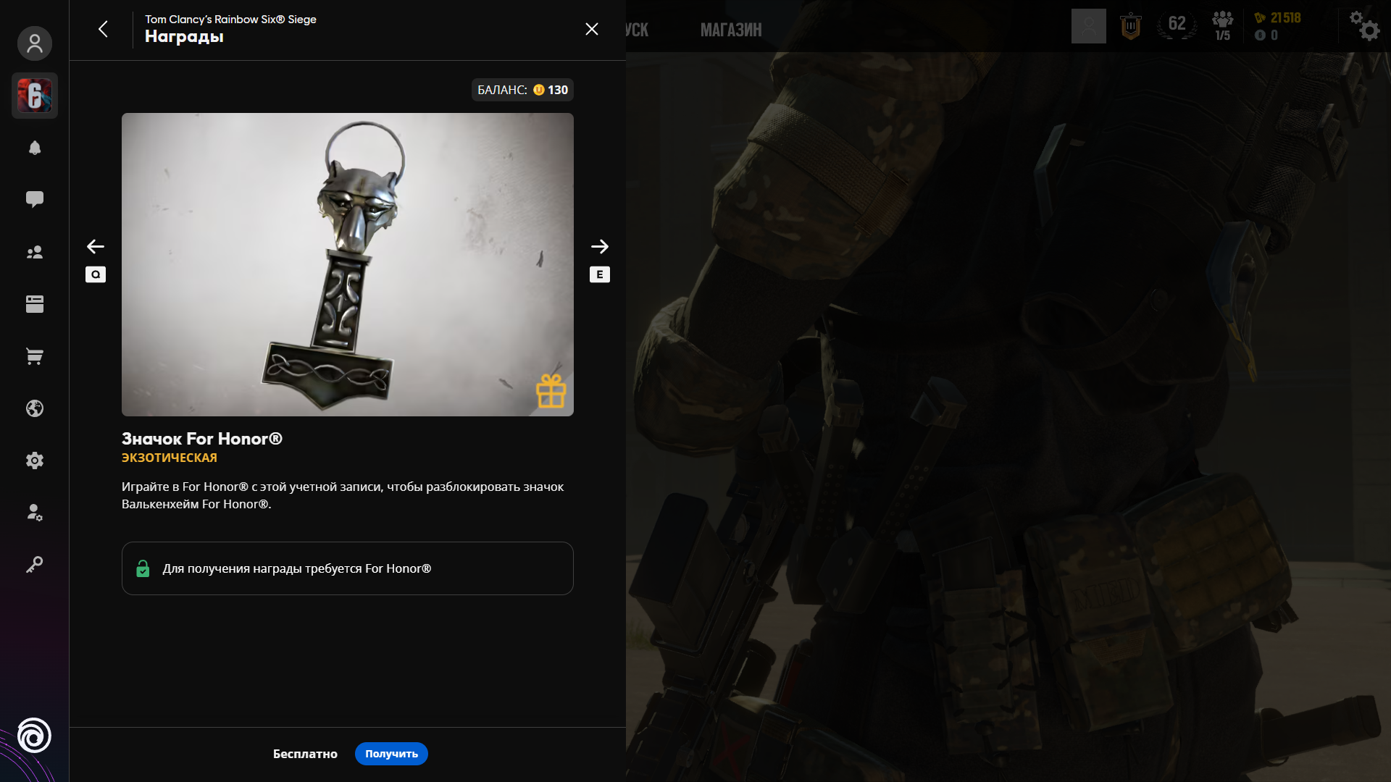Open the user profile avatar icon
The width and height of the screenshot is (1391, 782).
click(35, 43)
